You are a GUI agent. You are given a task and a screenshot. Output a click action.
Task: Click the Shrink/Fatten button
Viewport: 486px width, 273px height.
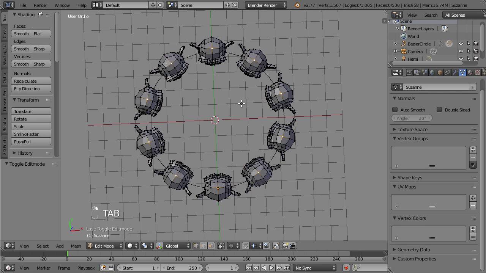point(31,134)
